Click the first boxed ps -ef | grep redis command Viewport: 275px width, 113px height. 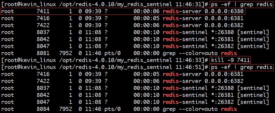242,4
